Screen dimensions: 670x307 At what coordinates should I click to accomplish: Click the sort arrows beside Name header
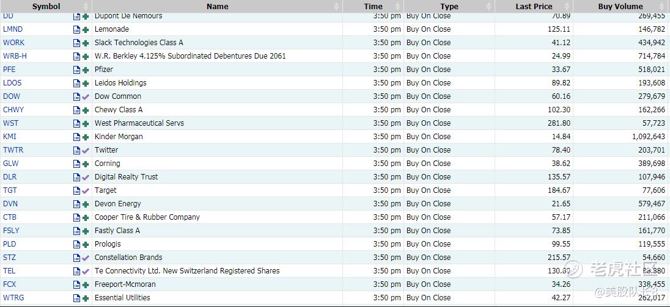tap(336, 6)
